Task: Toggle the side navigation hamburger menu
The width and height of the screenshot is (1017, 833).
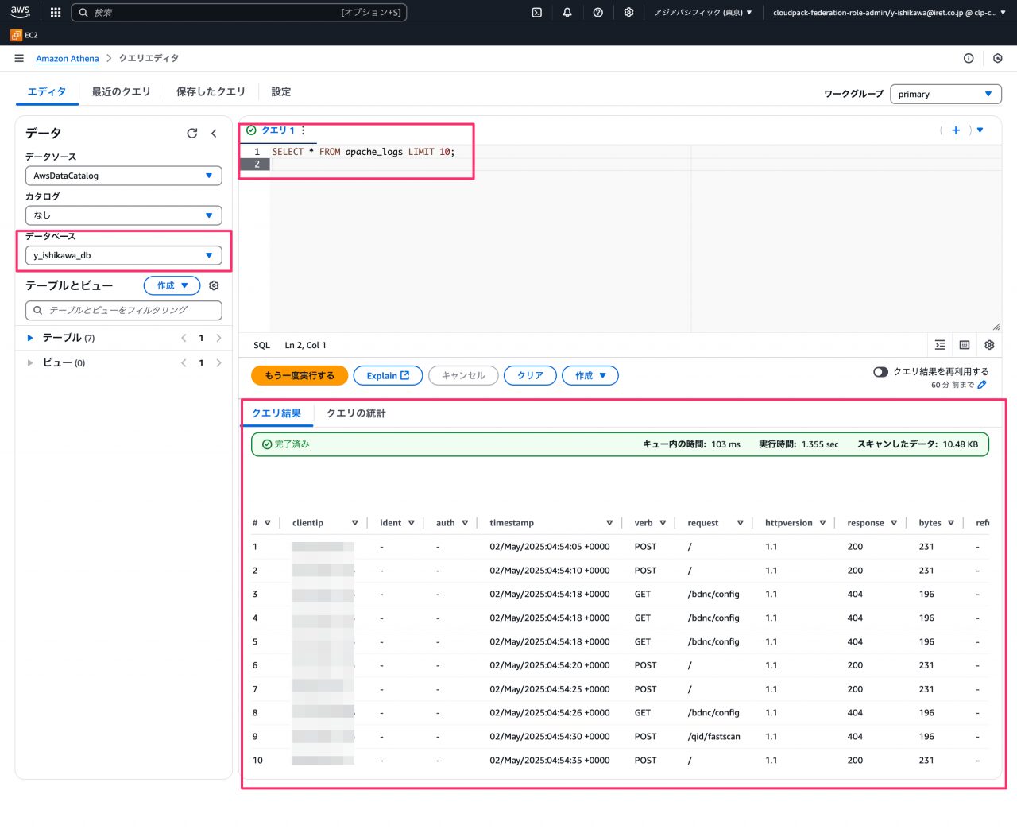Action: [19, 58]
